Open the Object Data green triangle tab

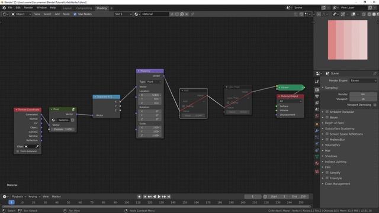pos(317,157)
